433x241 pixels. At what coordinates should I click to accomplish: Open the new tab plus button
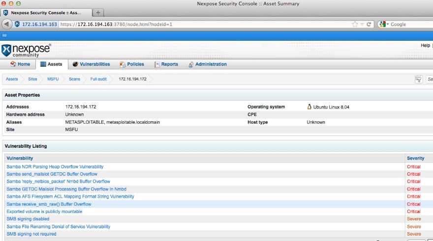[x=98, y=13]
